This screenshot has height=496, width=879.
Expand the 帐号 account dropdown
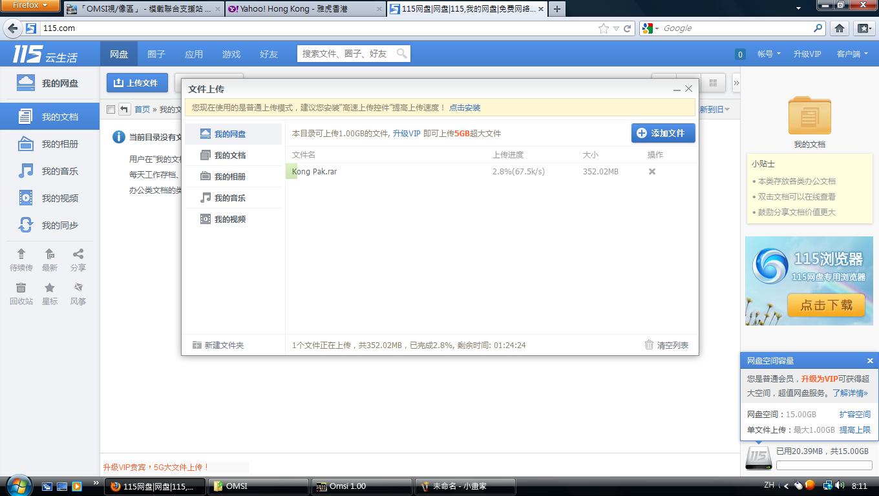pos(769,54)
